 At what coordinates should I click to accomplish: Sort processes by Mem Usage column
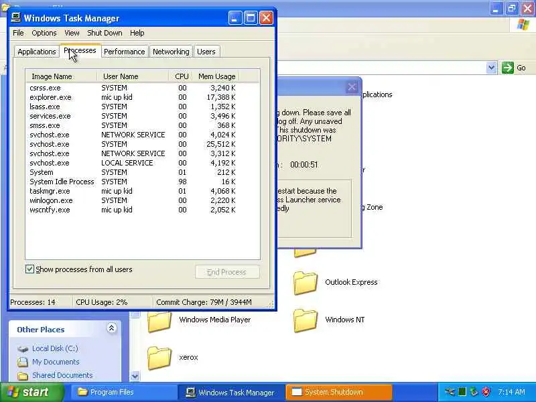tap(216, 76)
